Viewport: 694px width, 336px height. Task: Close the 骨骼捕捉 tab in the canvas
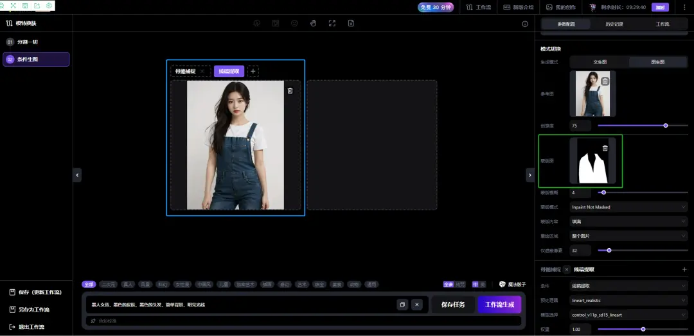(x=202, y=71)
